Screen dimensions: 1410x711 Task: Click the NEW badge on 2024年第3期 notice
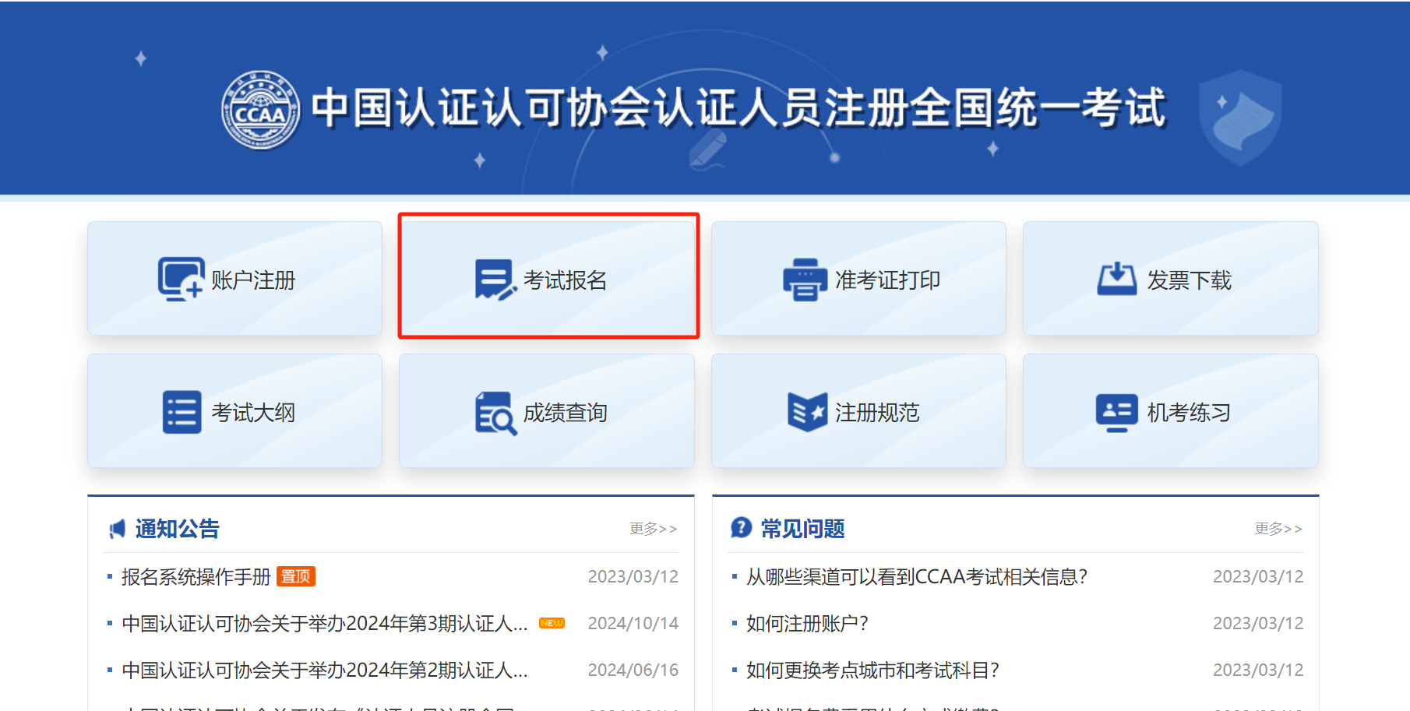point(552,623)
